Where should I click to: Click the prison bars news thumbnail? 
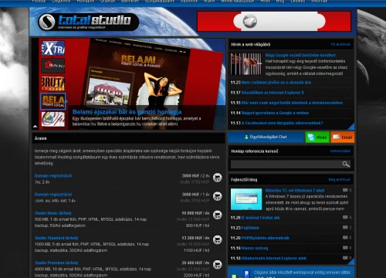point(246,64)
